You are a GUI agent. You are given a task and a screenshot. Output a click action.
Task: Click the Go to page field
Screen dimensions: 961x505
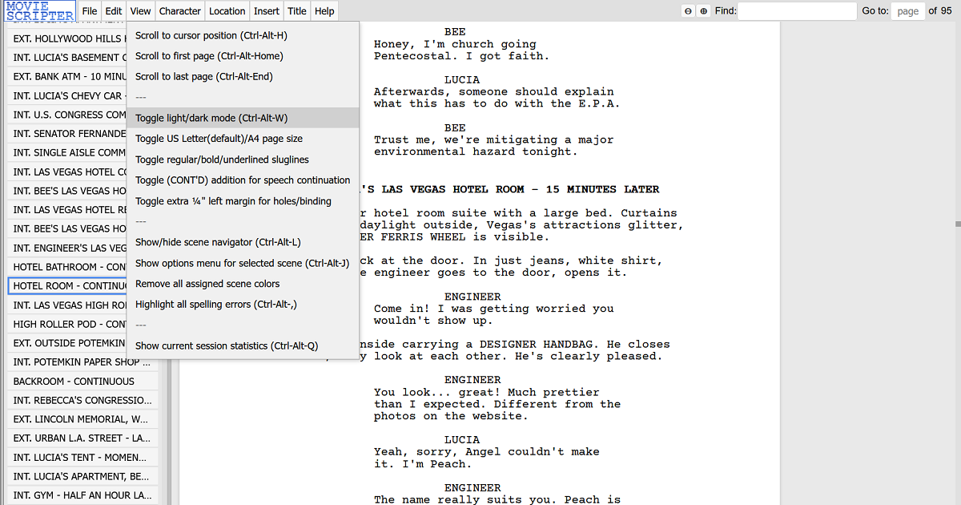[907, 11]
